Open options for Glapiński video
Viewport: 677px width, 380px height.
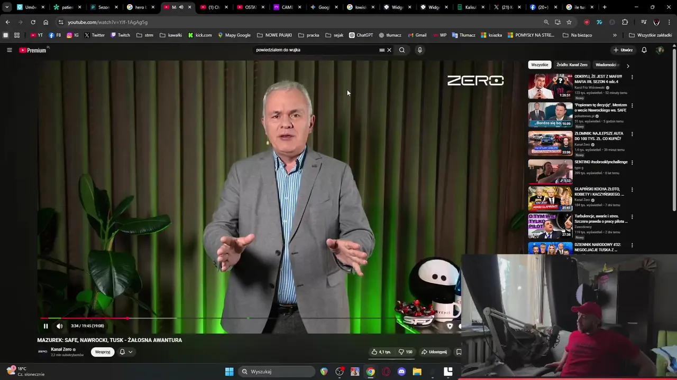(x=632, y=189)
